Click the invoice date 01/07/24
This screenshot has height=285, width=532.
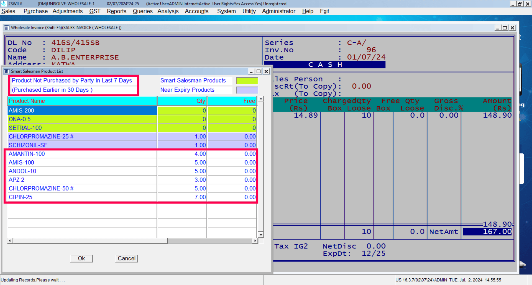[366, 57]
